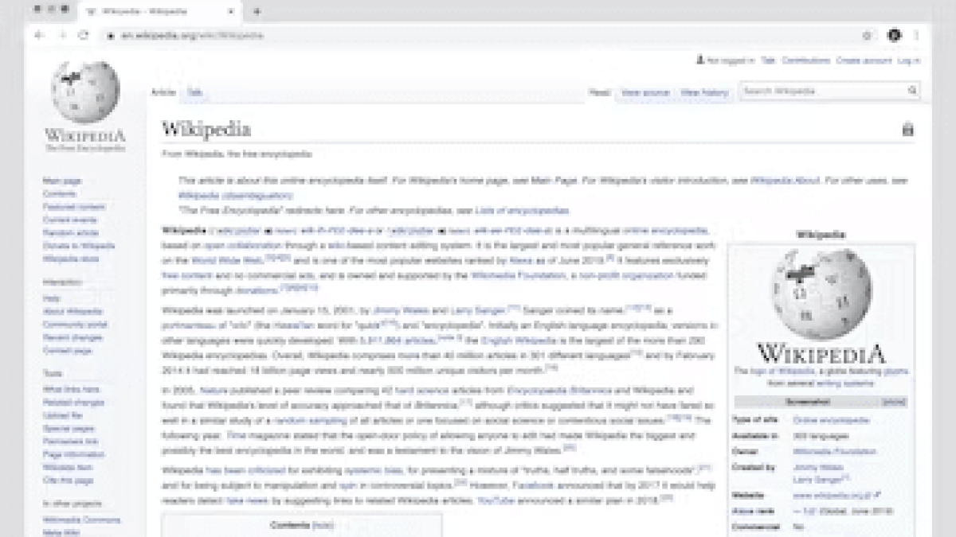Screen dimensions: 956x537
Task: Click the Create account link
Action: click(x=864, y=60)
